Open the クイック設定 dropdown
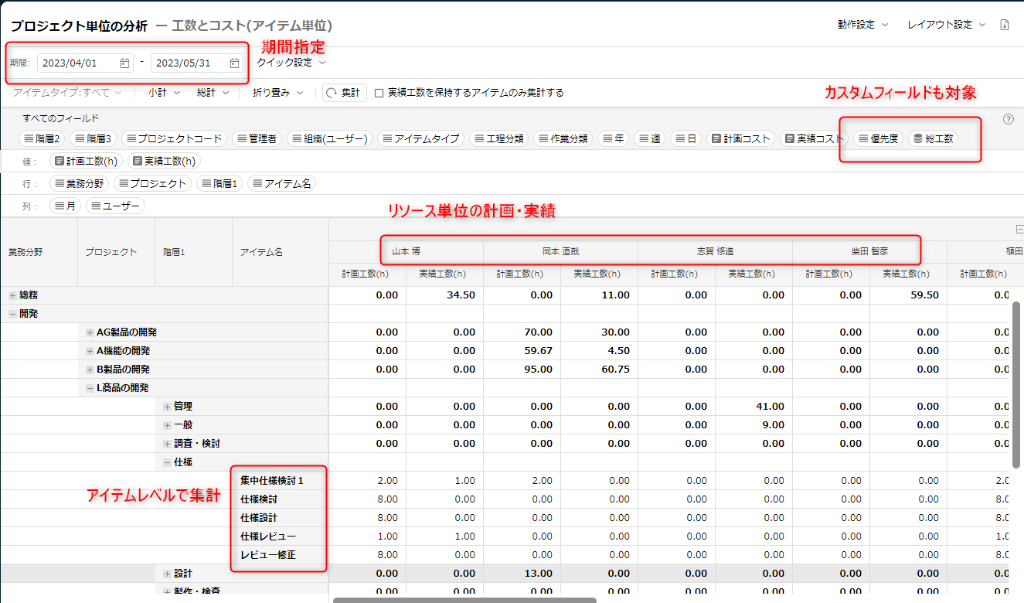Image resolution: width=1024 pixels, height=603 pixels. pyautogui.click(x=291, y=63)
